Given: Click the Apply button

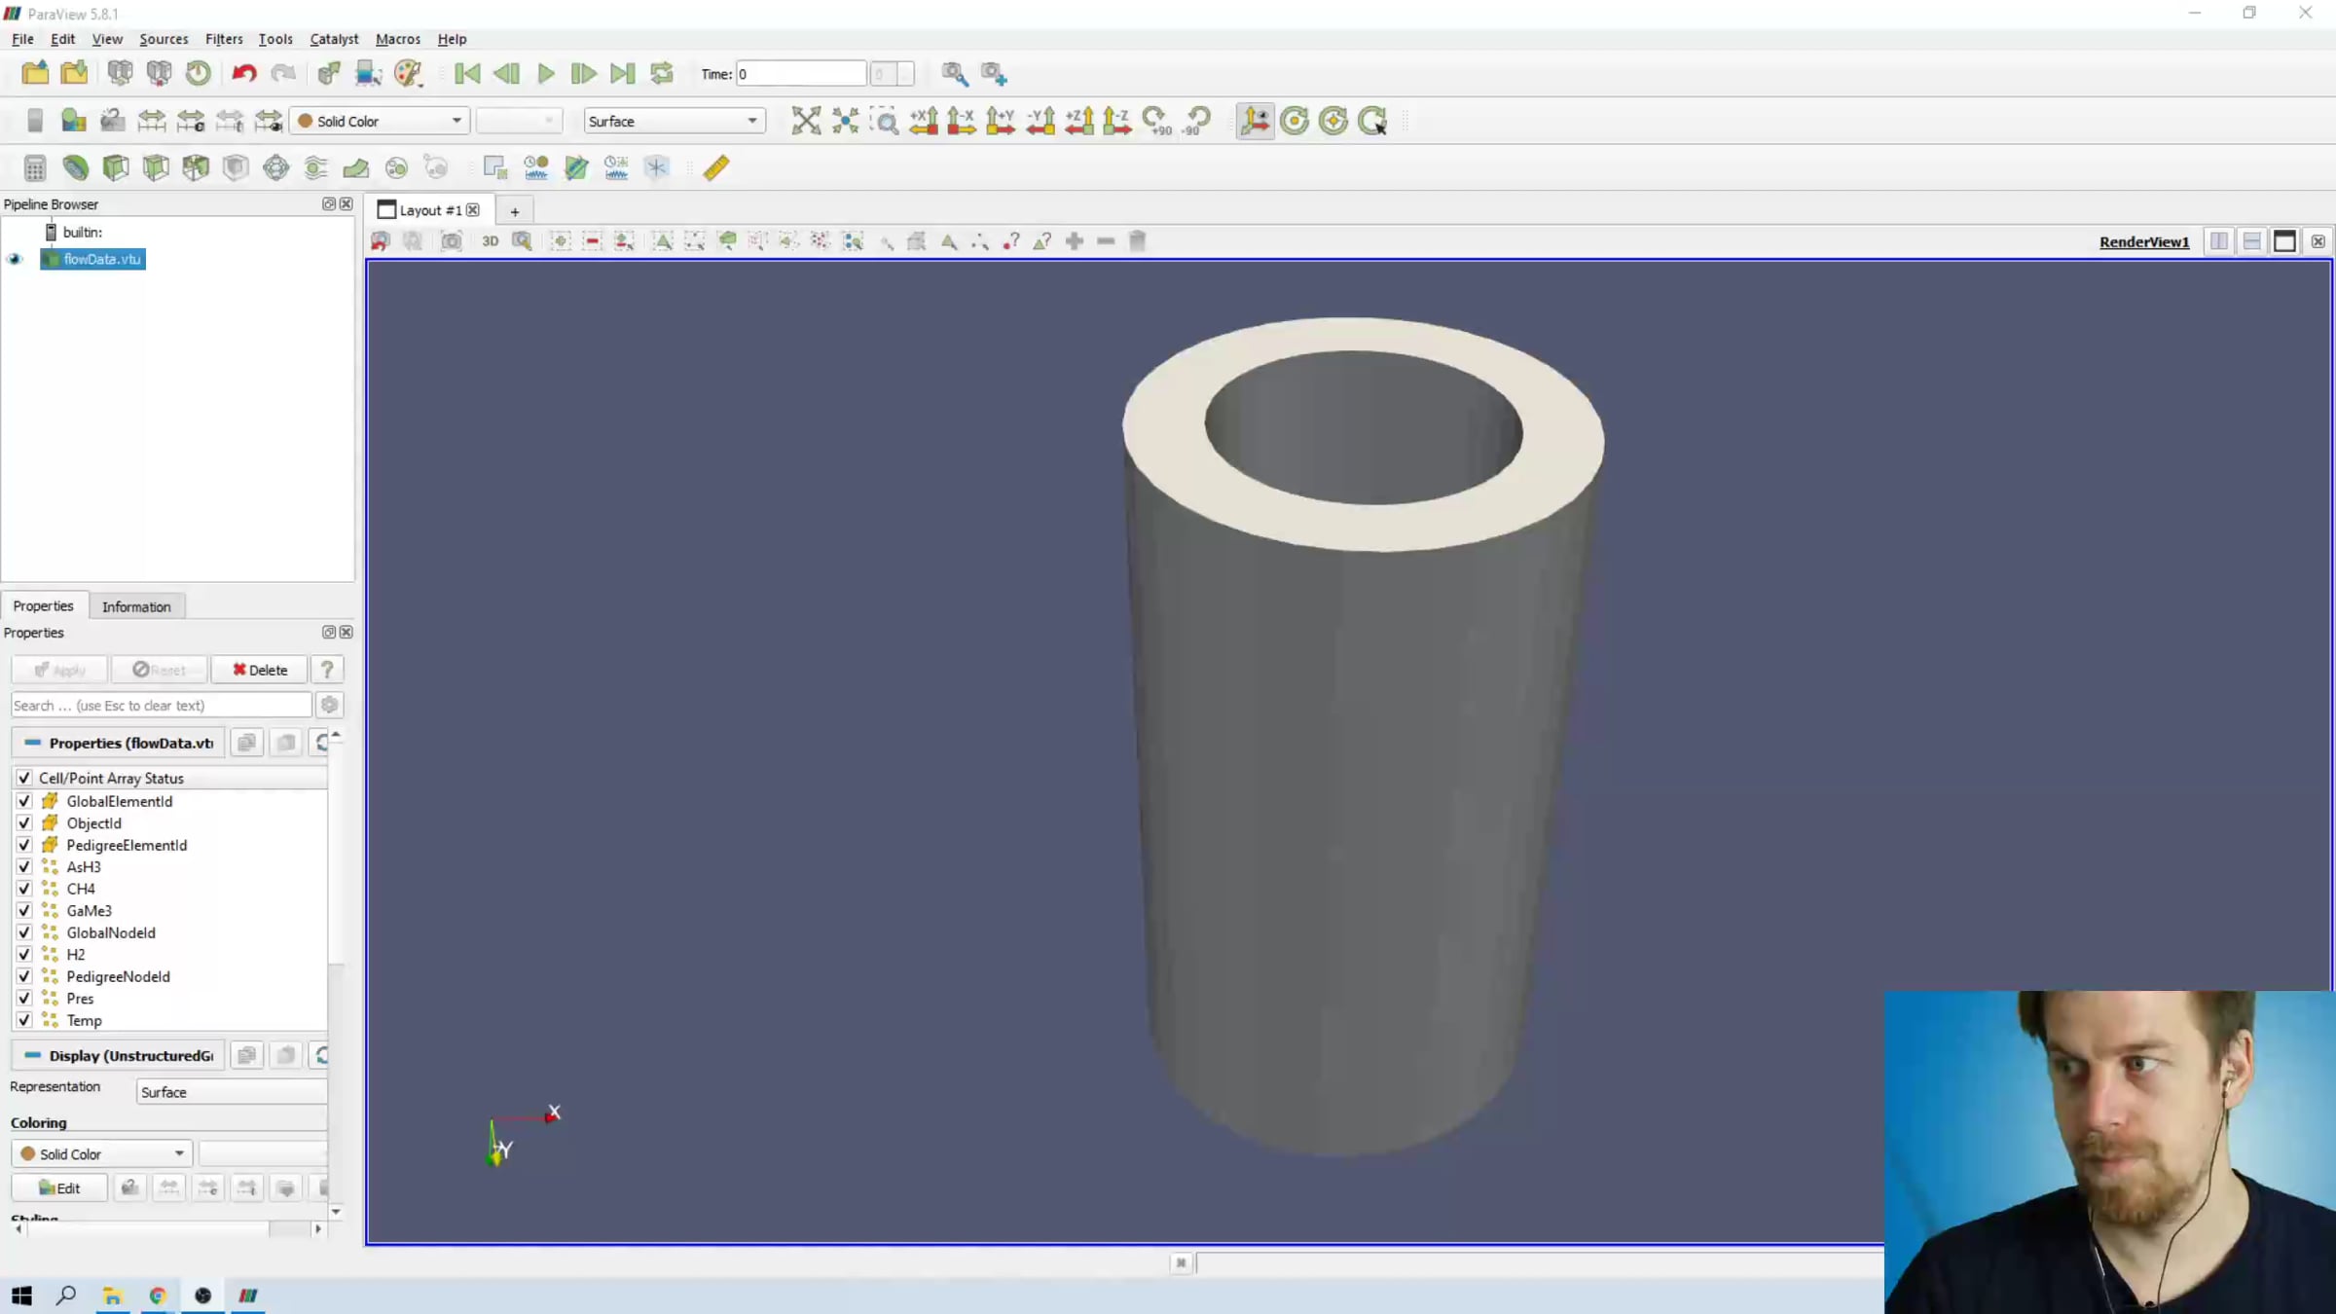Looking at the screenshot, I should click(x=60, y=670).
